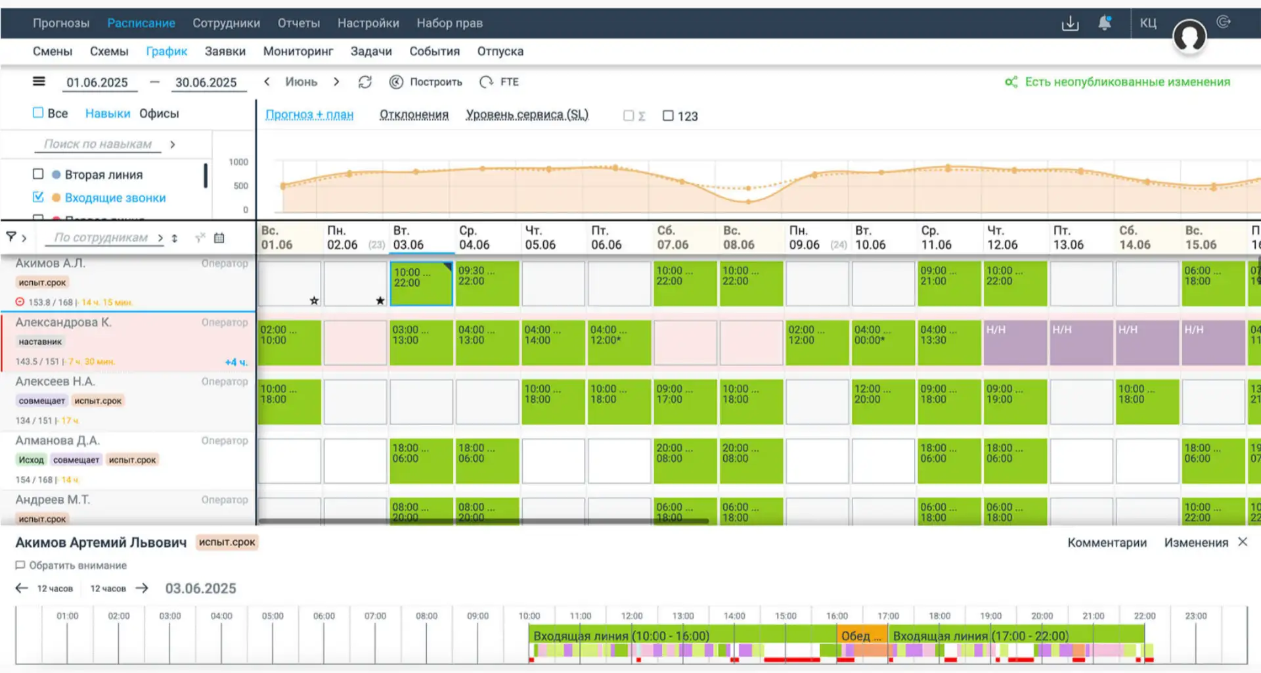
Task: Toggle the sigma sum checkbox
Action: point(629,116)
